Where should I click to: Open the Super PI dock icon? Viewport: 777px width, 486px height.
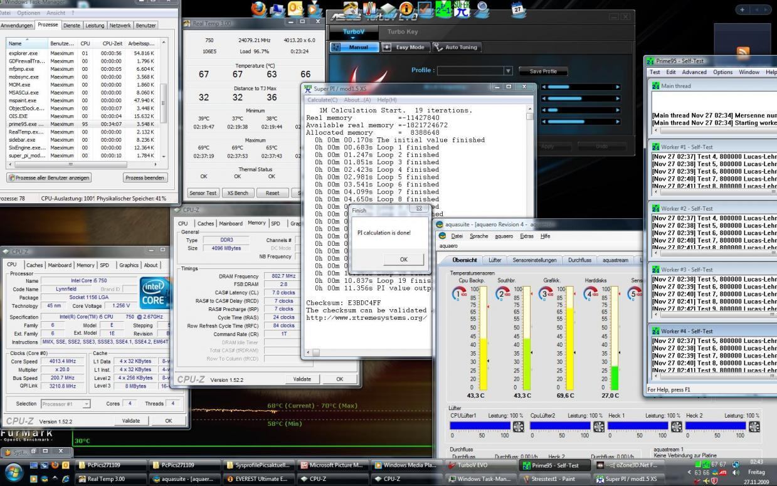coord(463,9)
